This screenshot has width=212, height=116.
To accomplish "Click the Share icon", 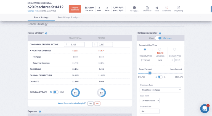I will coord(157,8).
